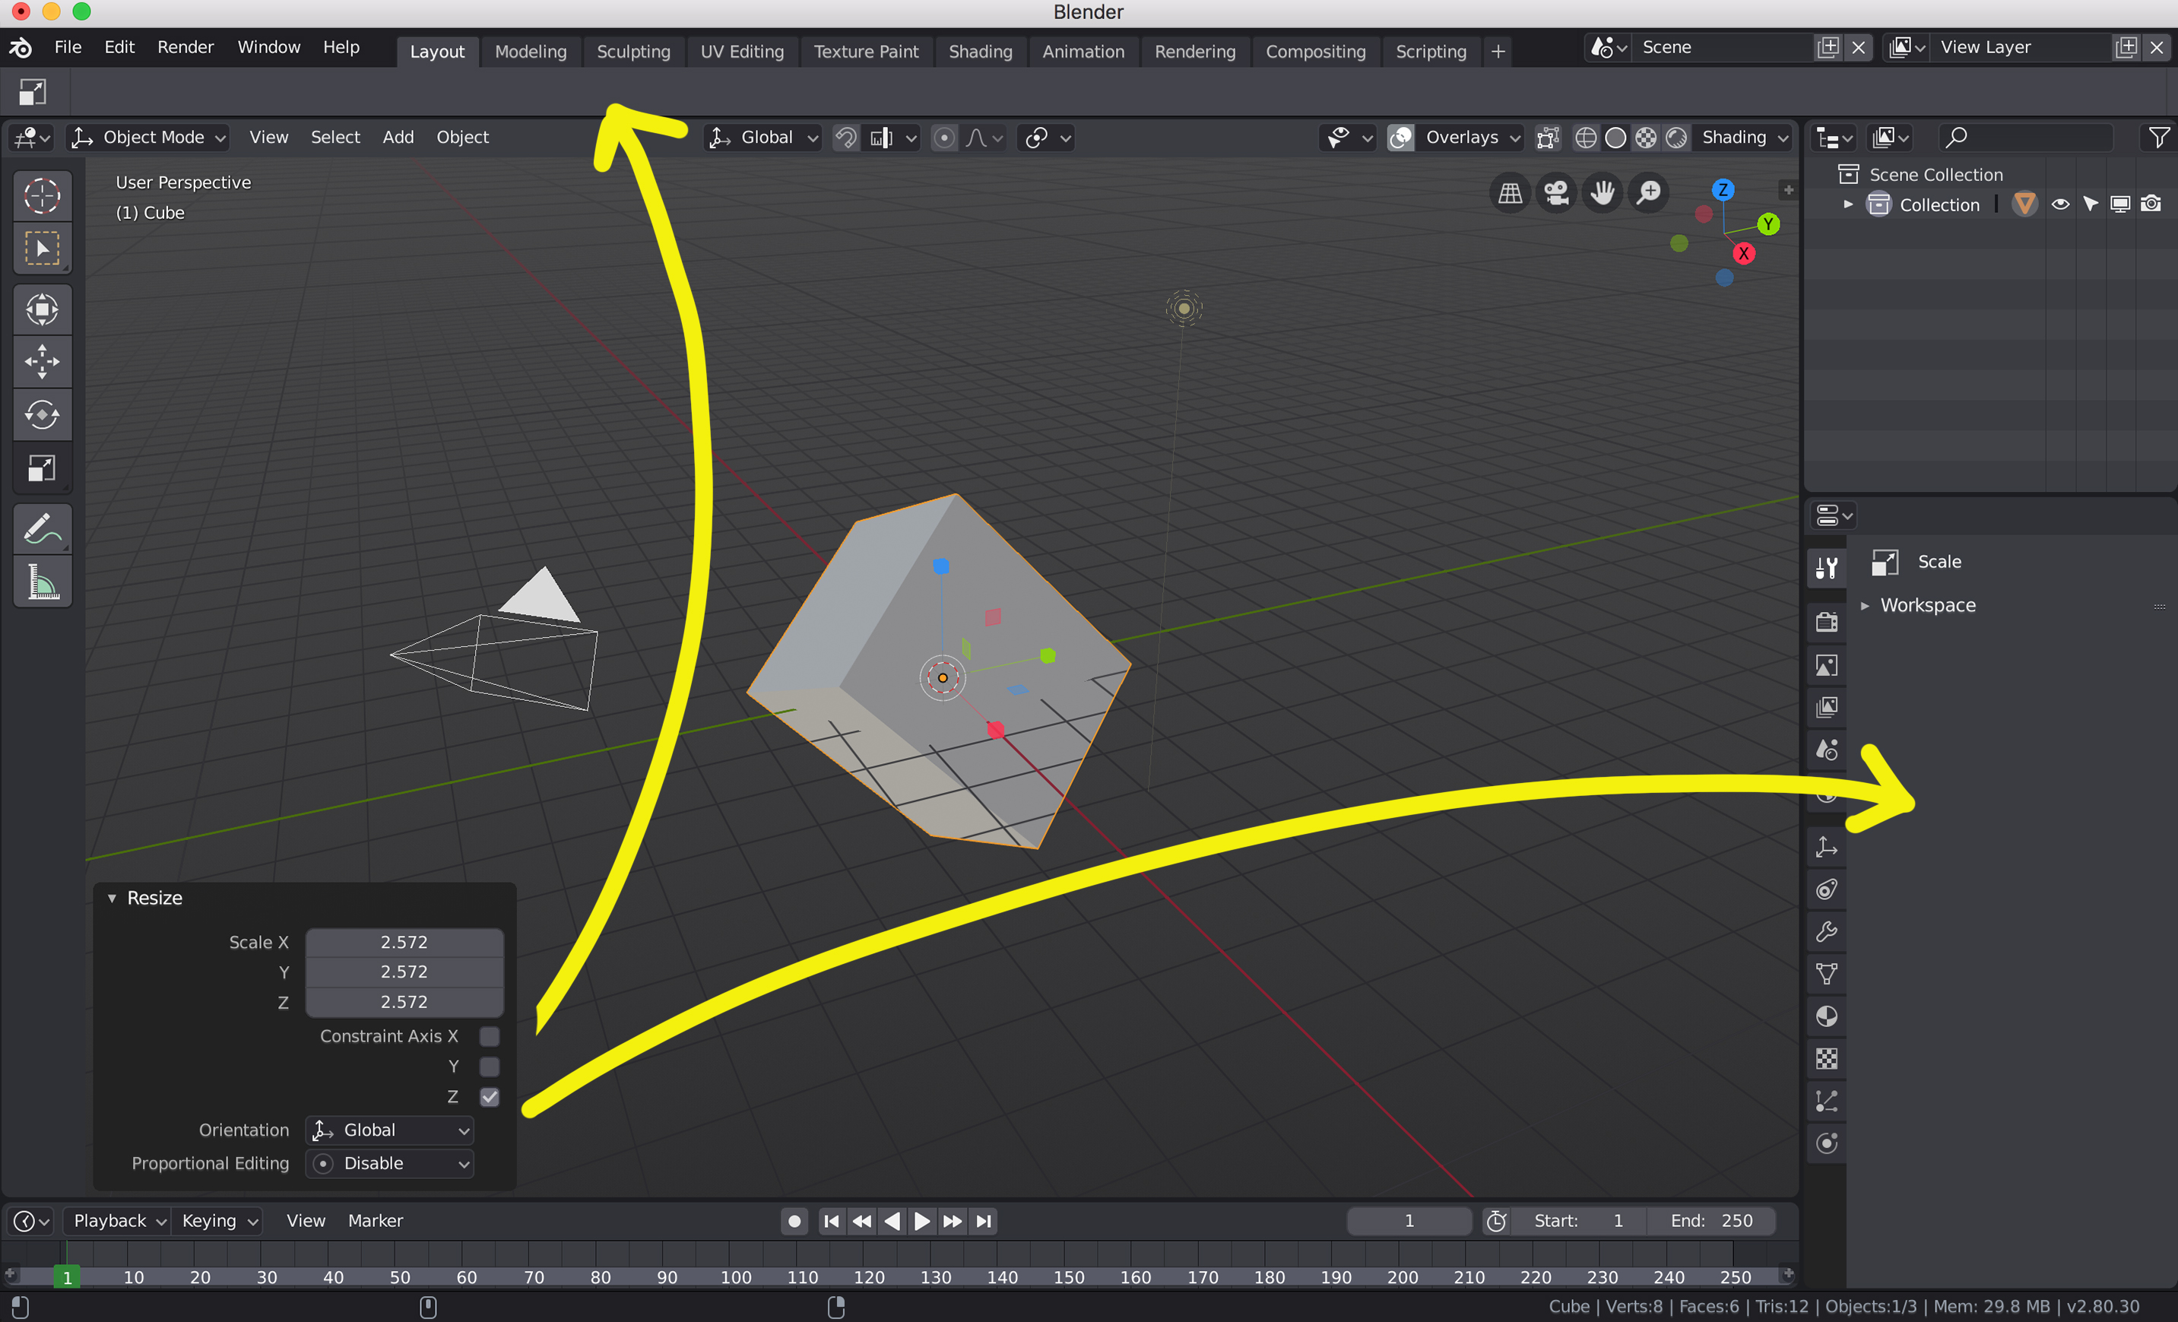This screenshot has height=1322, width=2178.
Task: Open the Orientation dropdown in Resize panel
Action: [x=390, y=1130]
